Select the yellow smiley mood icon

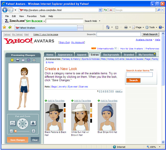(x=12, y=60)
